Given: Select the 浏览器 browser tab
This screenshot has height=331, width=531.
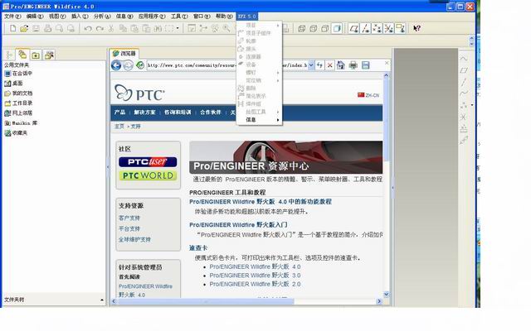Looking at the screenshot, I should (x=124, y=53).
